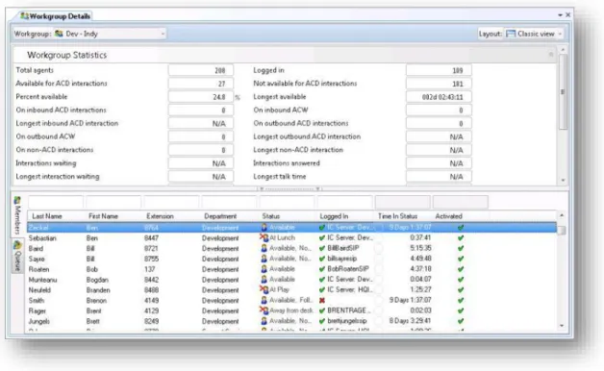Click At Play status icon for Neufeld
The width and height of the screenshot is (604, 371).
tap(264, 289)
